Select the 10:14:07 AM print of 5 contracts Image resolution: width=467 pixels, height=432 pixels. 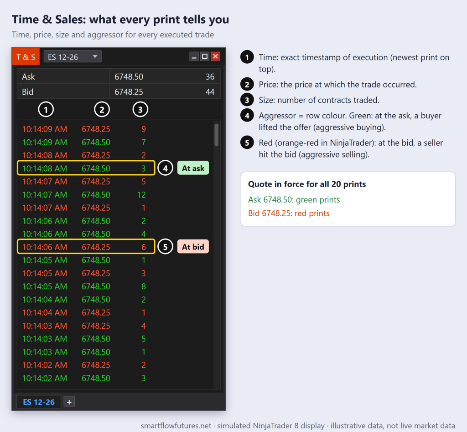coord(84,181)
